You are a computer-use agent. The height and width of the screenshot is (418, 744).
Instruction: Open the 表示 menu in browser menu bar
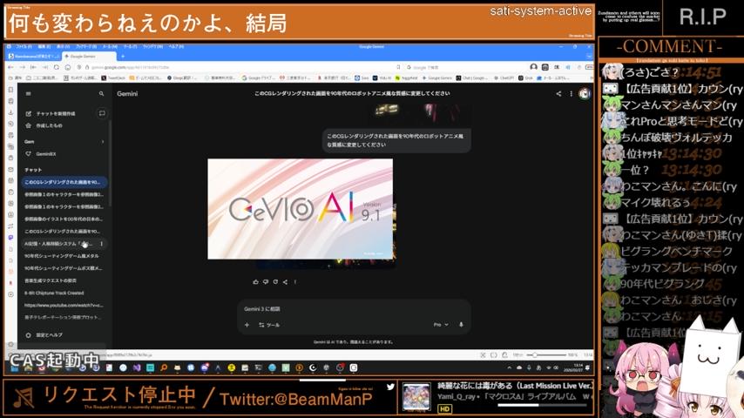coord(63,46)
